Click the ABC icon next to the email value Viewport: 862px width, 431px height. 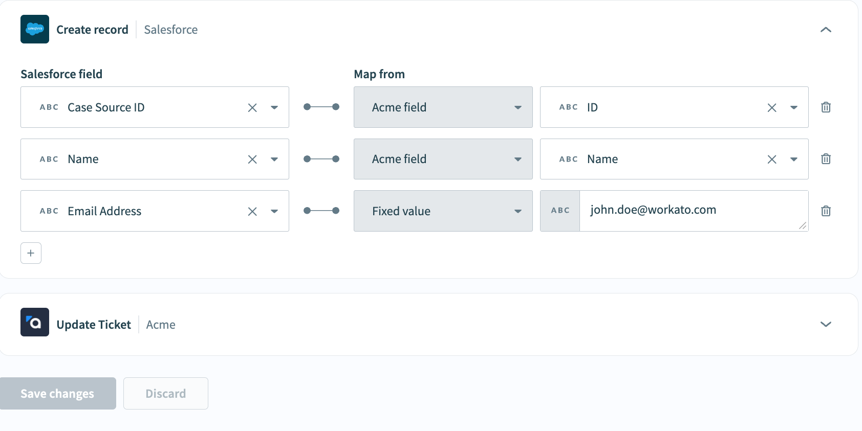(561, 210)
